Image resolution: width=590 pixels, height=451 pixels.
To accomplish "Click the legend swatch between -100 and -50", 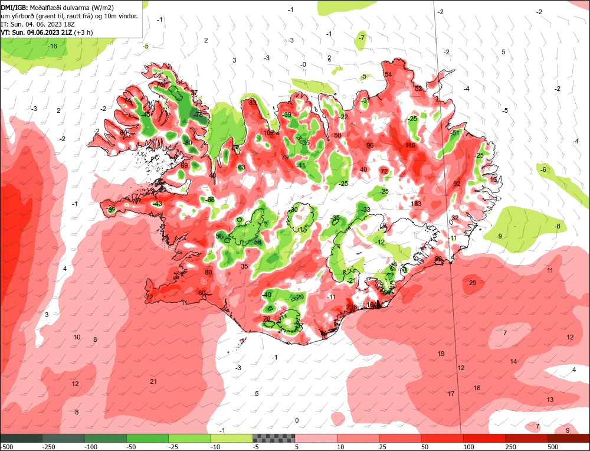I will point(106,438).
